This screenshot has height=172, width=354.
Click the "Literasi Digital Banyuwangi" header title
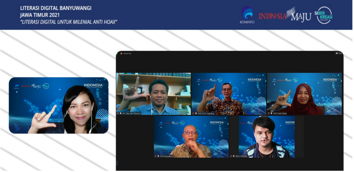pos(56,8)
